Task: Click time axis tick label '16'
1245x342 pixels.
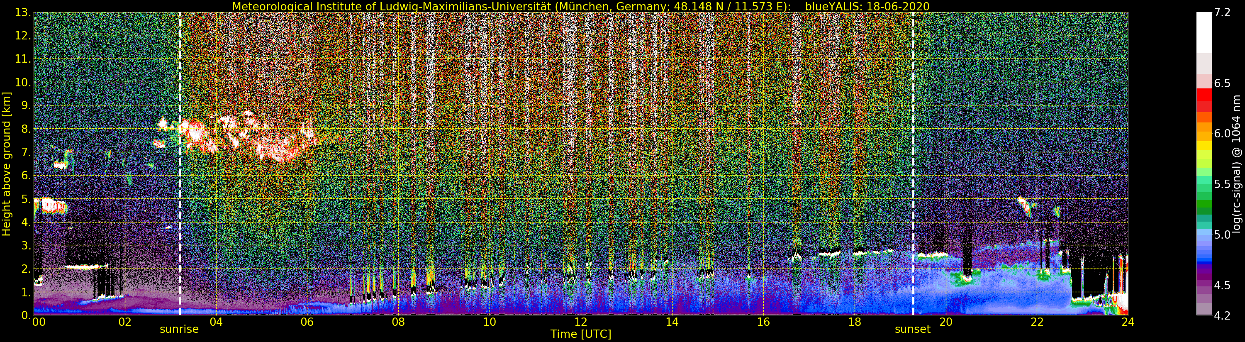Action: pyautogui.click(x=763, y=322)
